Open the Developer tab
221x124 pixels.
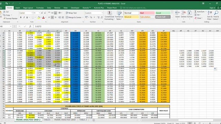(75, 8)
